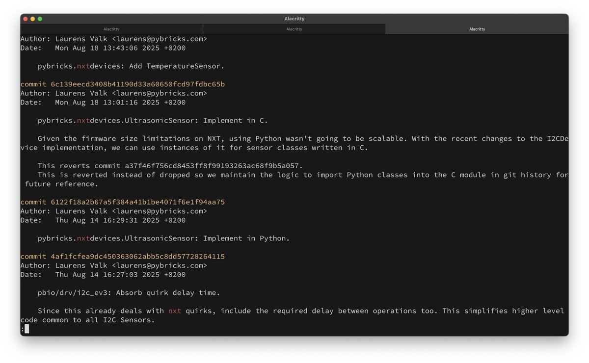The image size is (589, 363).
Task: Click 'UltrasonicSensor: Implement in Python.' line
Action: 164,238
